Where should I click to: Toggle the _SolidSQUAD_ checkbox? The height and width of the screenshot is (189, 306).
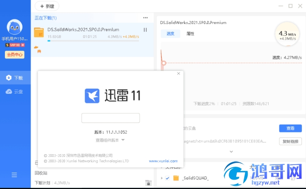167,178
